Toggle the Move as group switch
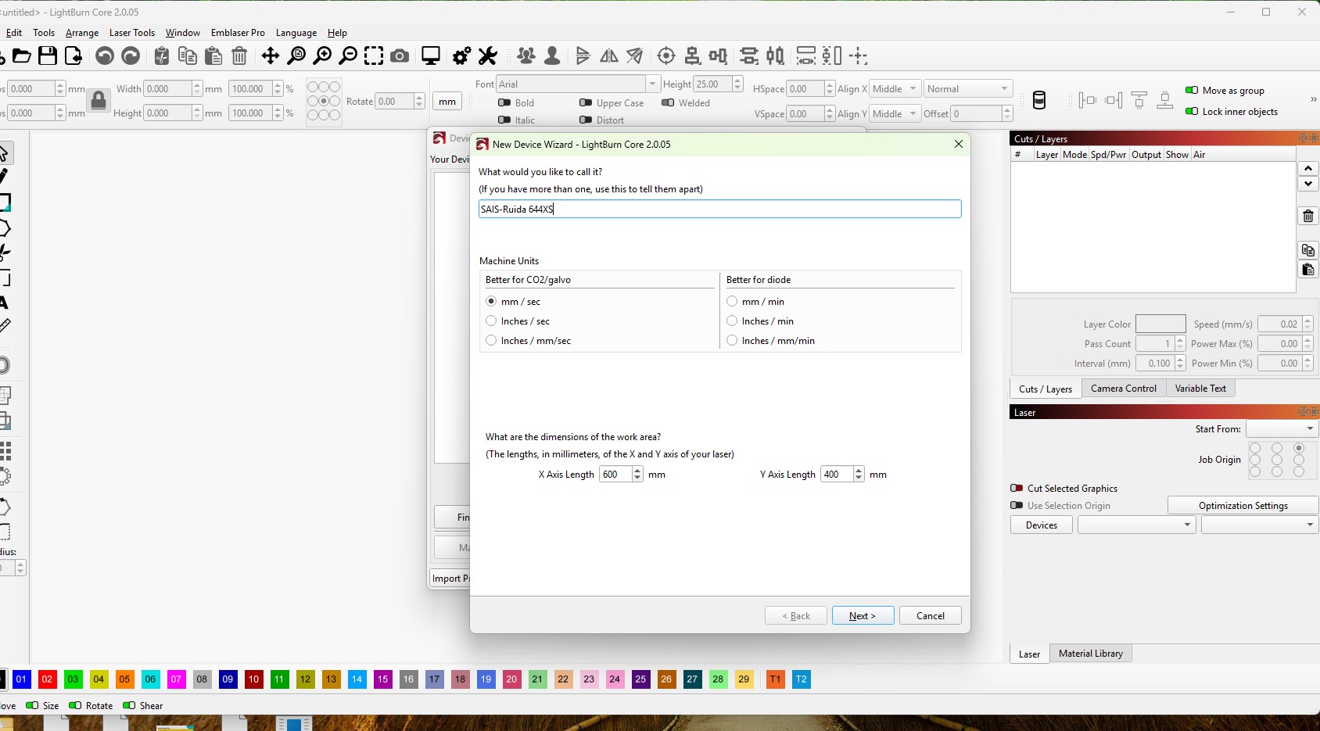Viewport: 1320px width, 731px height. [1192, 90]
